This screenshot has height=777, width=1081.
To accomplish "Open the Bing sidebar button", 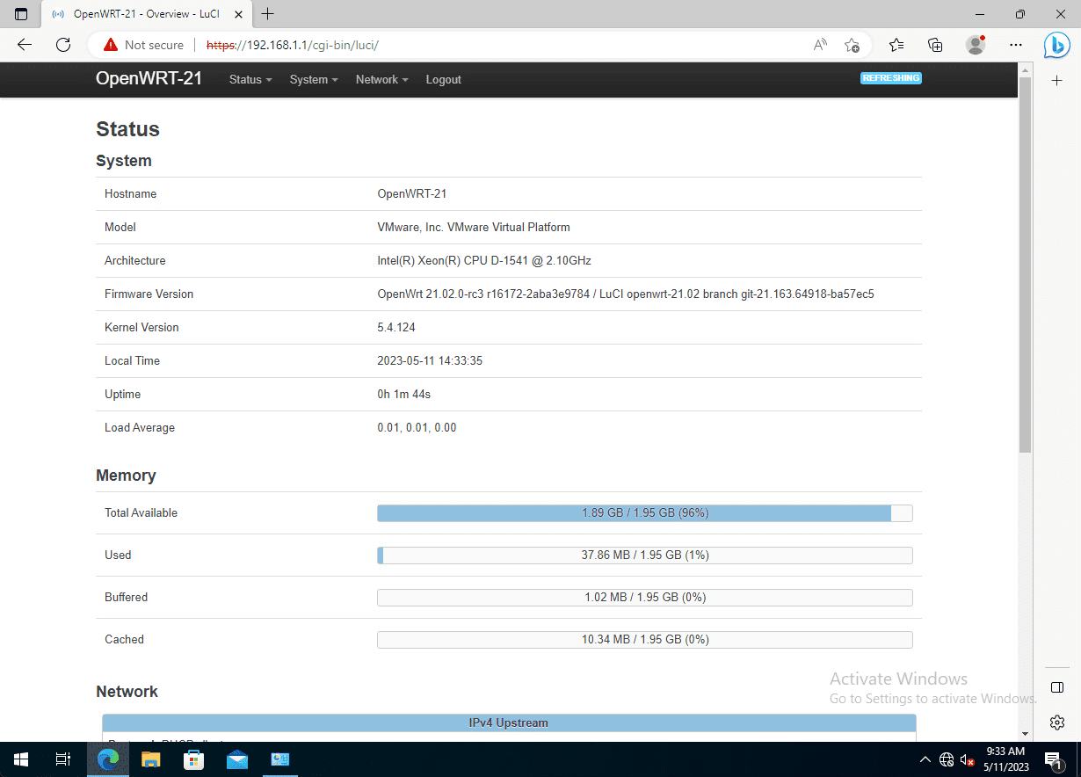I will click(1056, 45).
